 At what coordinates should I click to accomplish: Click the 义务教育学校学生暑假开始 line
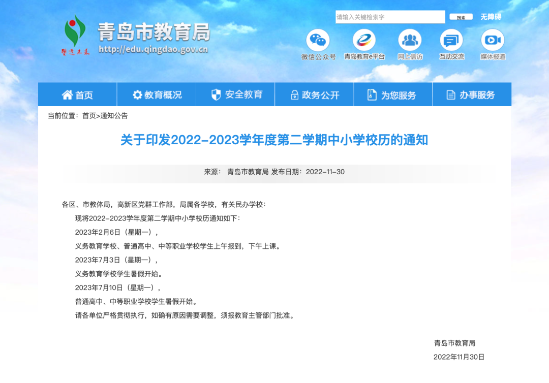(x=120, y=274)
